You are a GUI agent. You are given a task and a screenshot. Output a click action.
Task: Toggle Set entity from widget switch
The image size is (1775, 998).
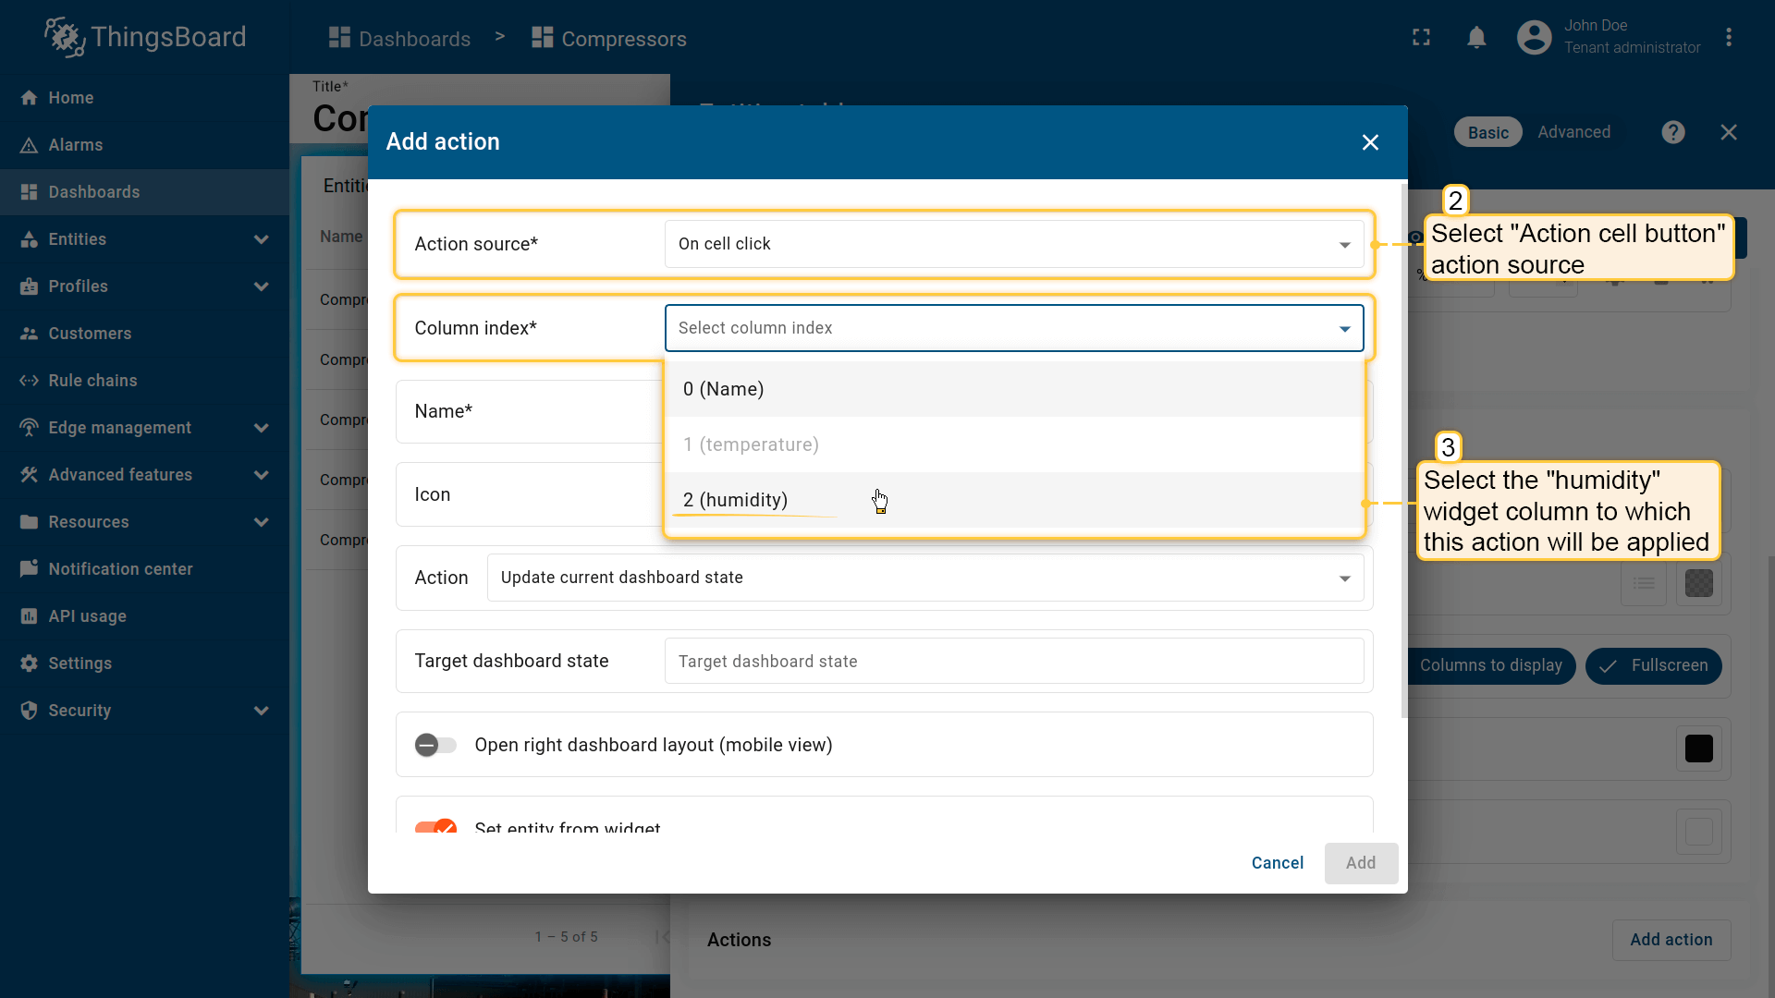point(435,826)
